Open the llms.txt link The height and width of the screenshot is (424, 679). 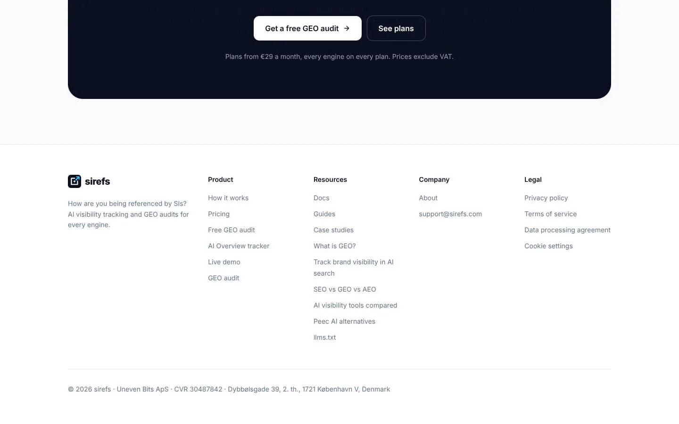tap(325, 337)
